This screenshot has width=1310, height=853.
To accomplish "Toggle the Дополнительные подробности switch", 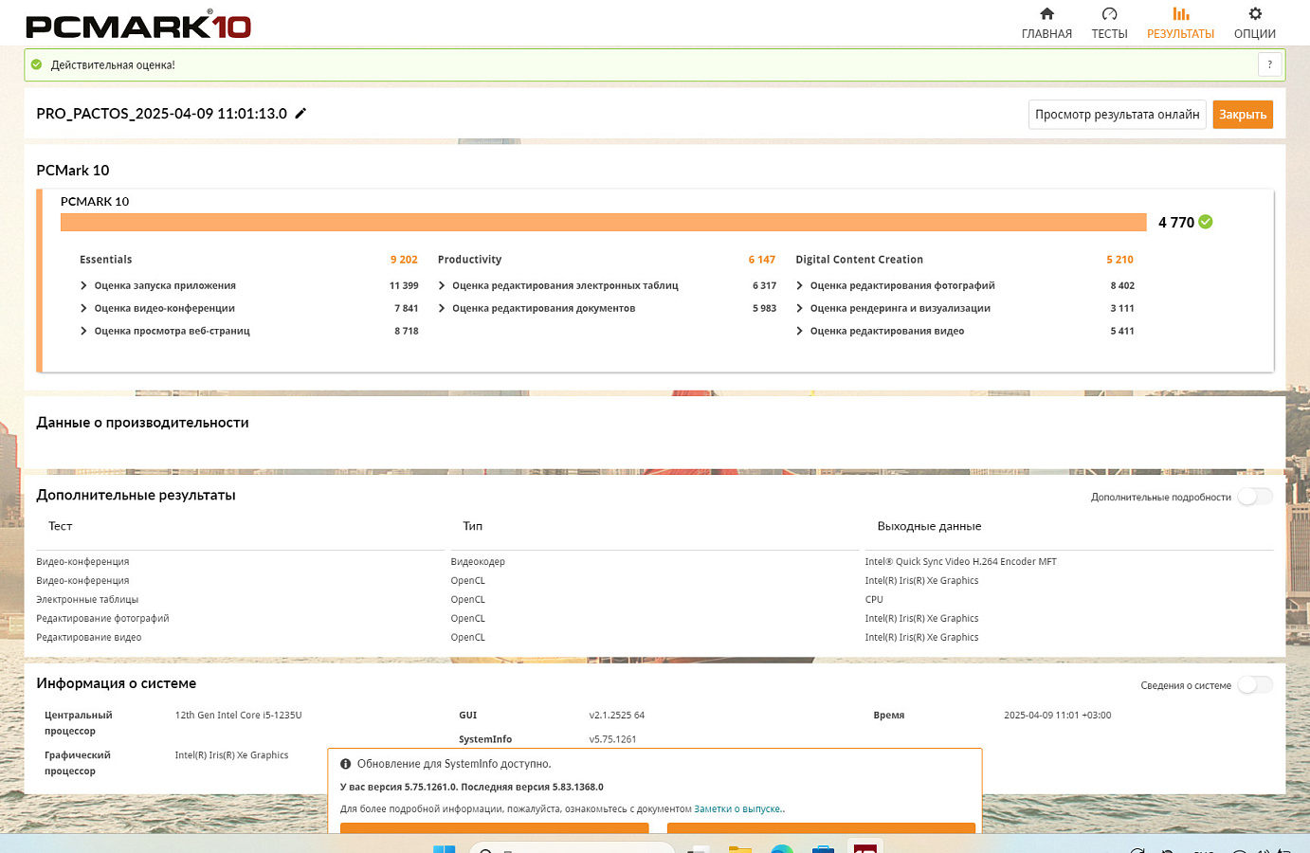I will [1255, 497].
